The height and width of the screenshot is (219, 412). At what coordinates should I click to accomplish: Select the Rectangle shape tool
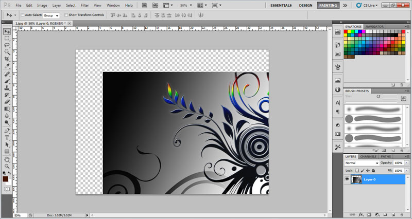(x=7, y=151)
